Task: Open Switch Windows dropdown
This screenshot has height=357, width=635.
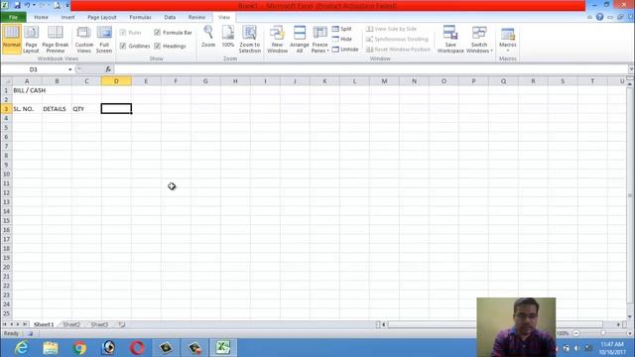Action: [x=479, y=39]
